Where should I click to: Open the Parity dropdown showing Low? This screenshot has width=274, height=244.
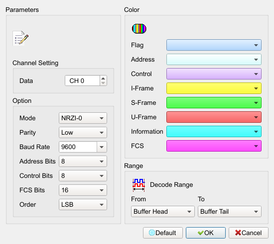click(83, 133)
